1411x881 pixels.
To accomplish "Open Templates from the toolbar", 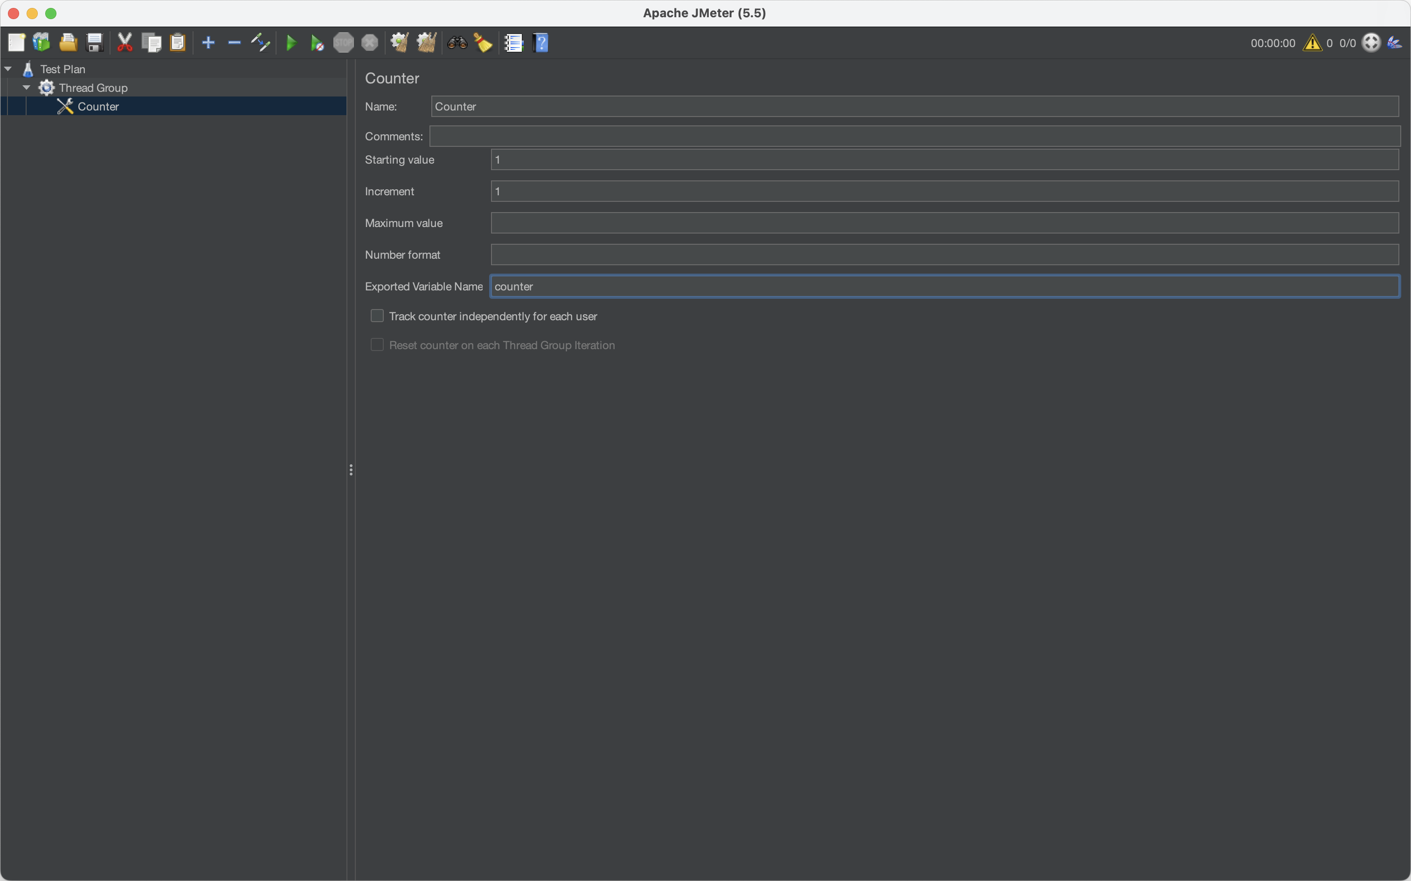I will tap(41, 42).
